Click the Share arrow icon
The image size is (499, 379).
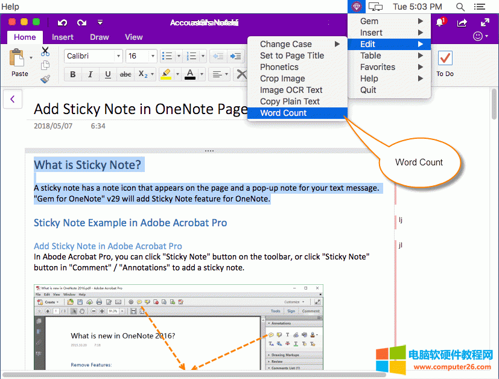(462, 23)
